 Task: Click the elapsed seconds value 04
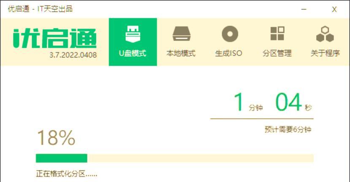288,102
